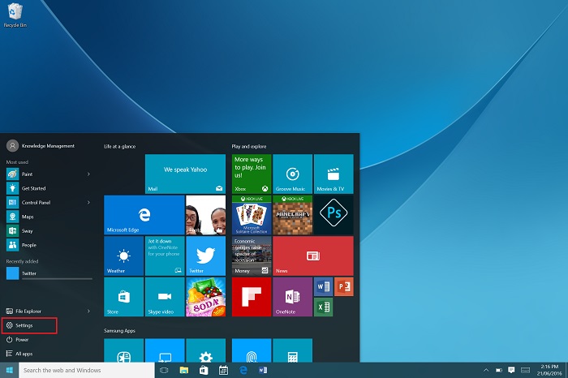
Task: Open Calendar from the taskbar
Action: coord(223,370)
